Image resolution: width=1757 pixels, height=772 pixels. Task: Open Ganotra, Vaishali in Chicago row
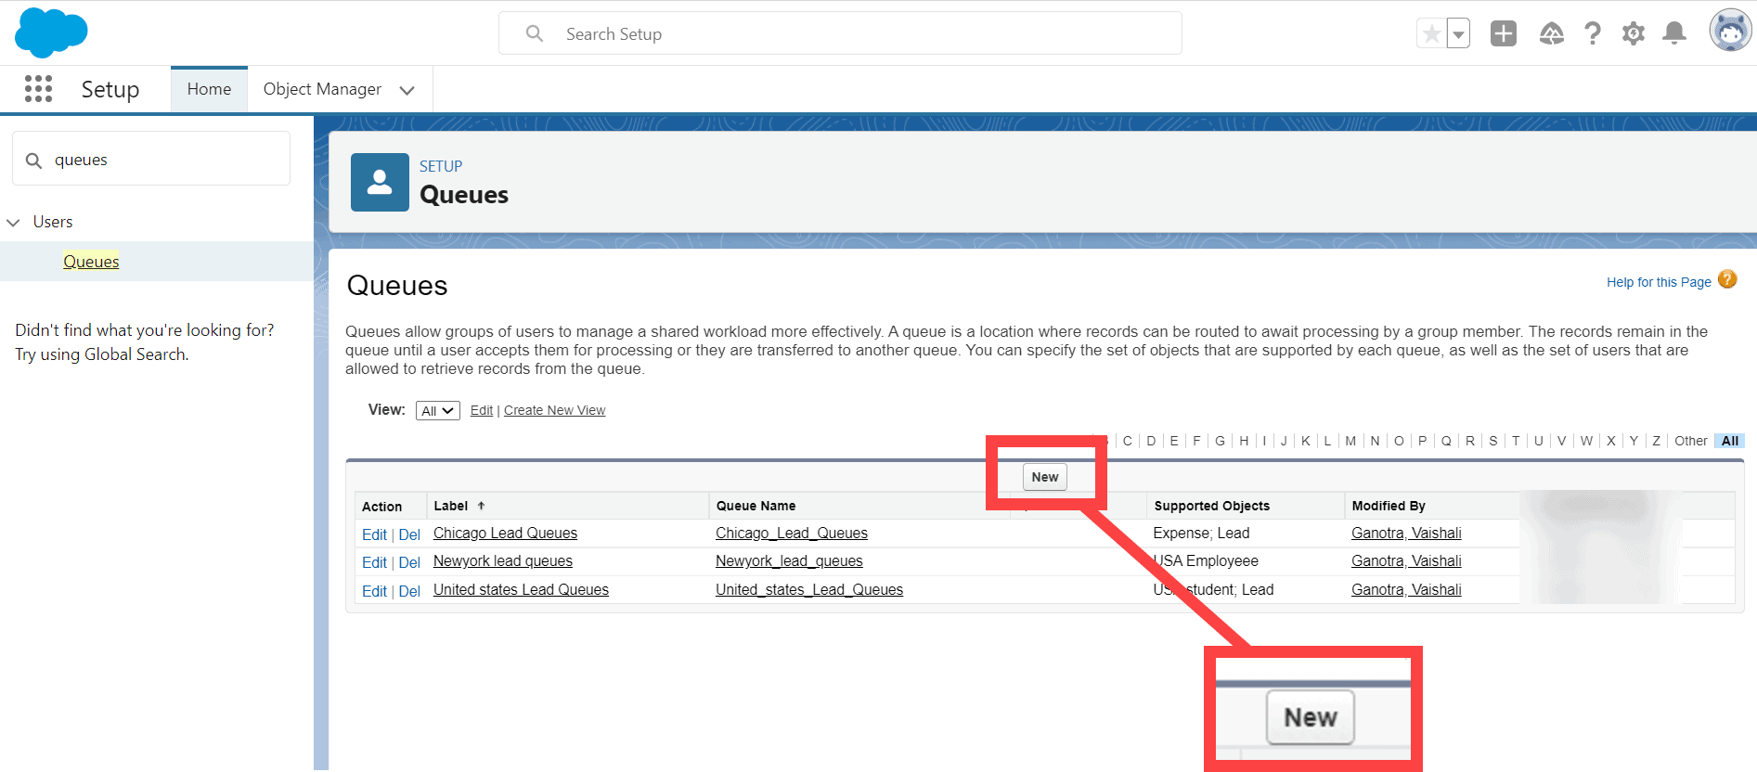click(x=1406, y=533)
